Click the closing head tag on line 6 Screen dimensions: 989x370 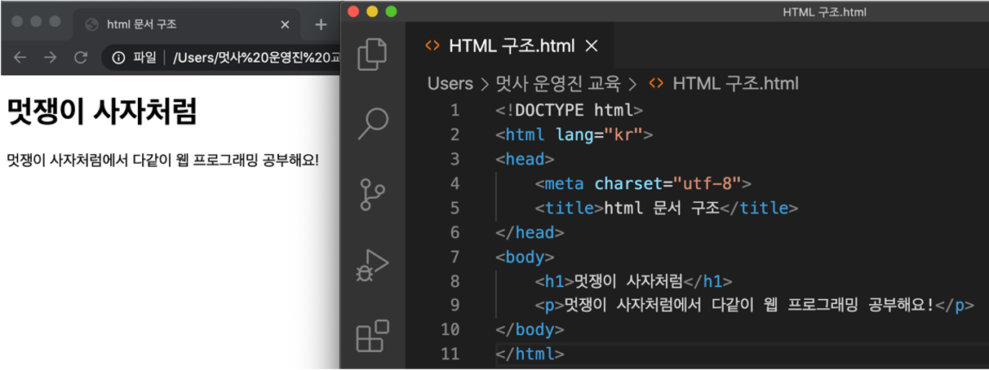[x=530, y=232]
